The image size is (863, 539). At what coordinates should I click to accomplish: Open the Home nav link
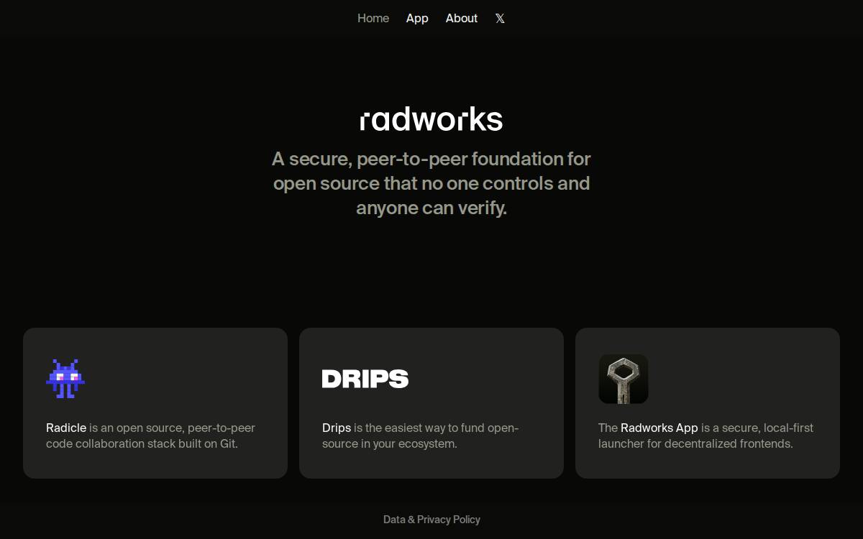click(x=373, y=18)
